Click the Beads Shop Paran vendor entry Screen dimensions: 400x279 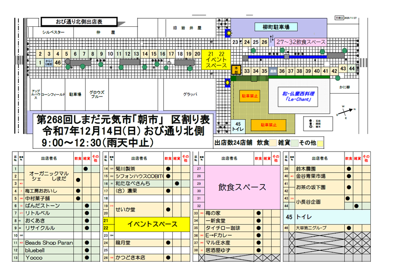tap(49, 243)
